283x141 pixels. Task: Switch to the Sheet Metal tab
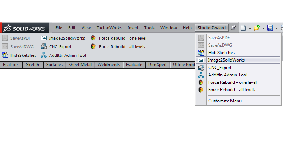pyautogui.click(x=80, y=65)
